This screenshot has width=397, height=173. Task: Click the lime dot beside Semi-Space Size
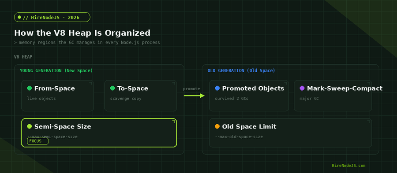pos(30,126)
